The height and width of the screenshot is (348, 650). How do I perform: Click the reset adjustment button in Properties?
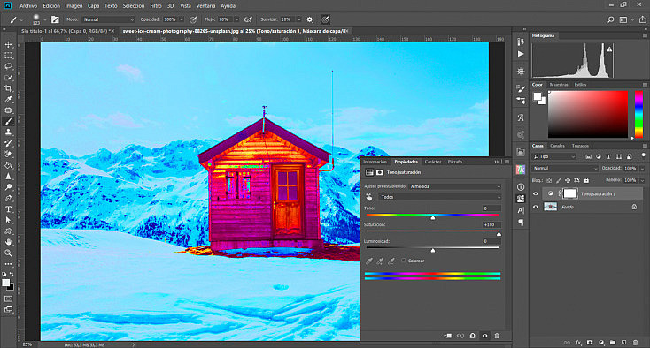[x=473, y=336]
